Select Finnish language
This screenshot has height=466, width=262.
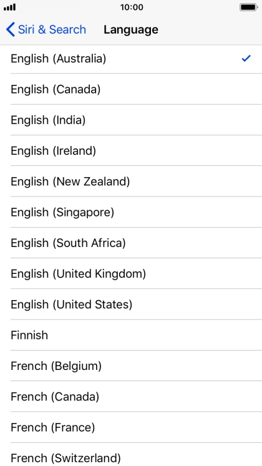tap(131, 335)
